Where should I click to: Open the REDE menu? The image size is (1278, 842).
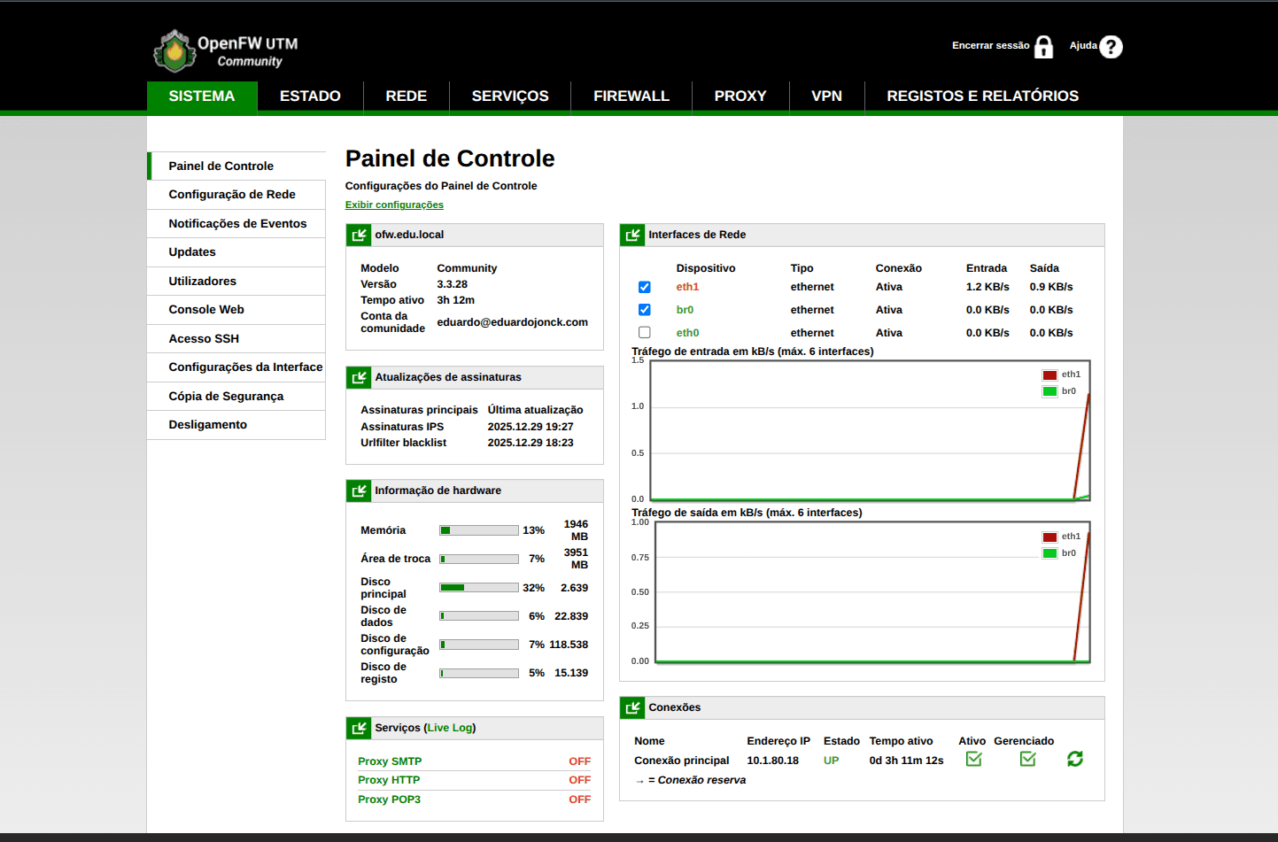407,97
